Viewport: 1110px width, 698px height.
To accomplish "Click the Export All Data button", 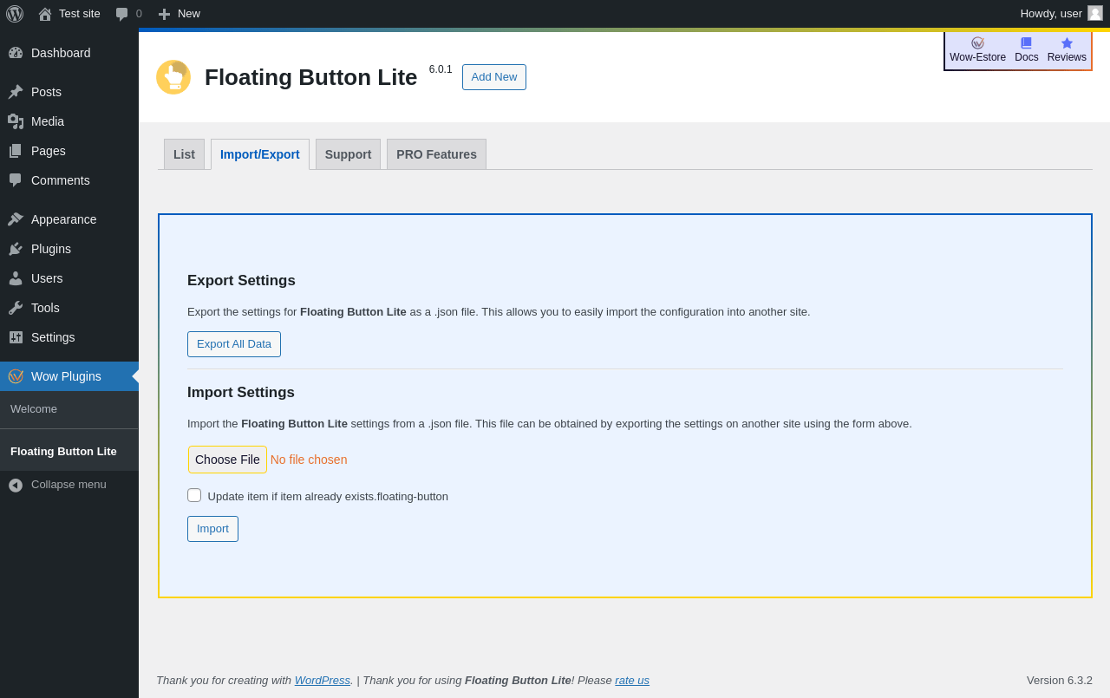I will point(234,344).
